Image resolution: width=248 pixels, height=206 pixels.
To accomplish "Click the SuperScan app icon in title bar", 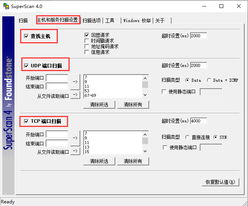I will click(x=6, y=6).
